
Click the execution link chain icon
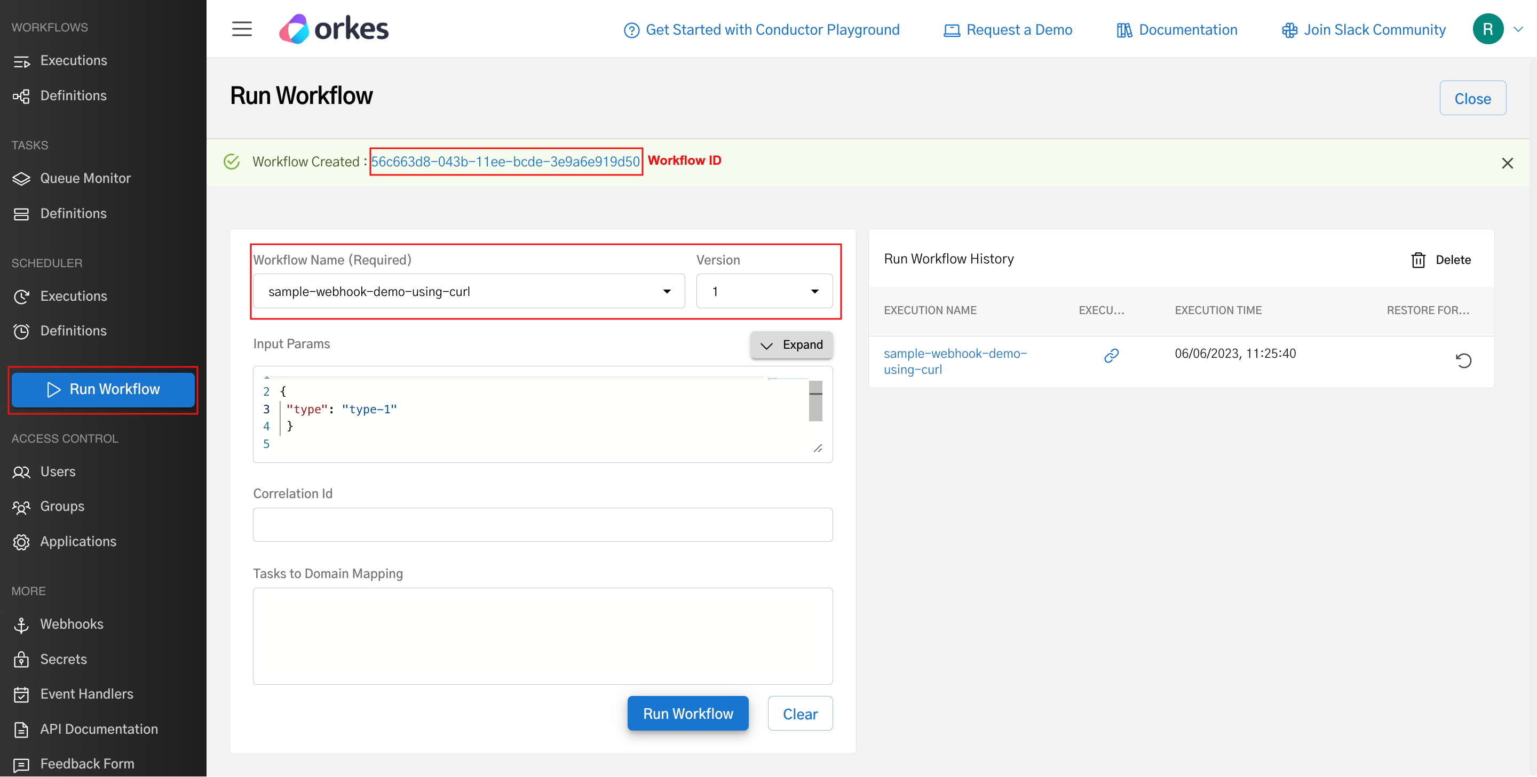click(1111, 356)
